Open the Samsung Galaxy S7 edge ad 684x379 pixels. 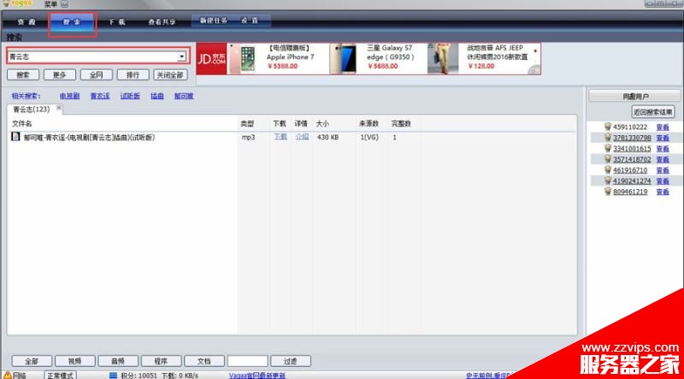(x=343, y=58)
